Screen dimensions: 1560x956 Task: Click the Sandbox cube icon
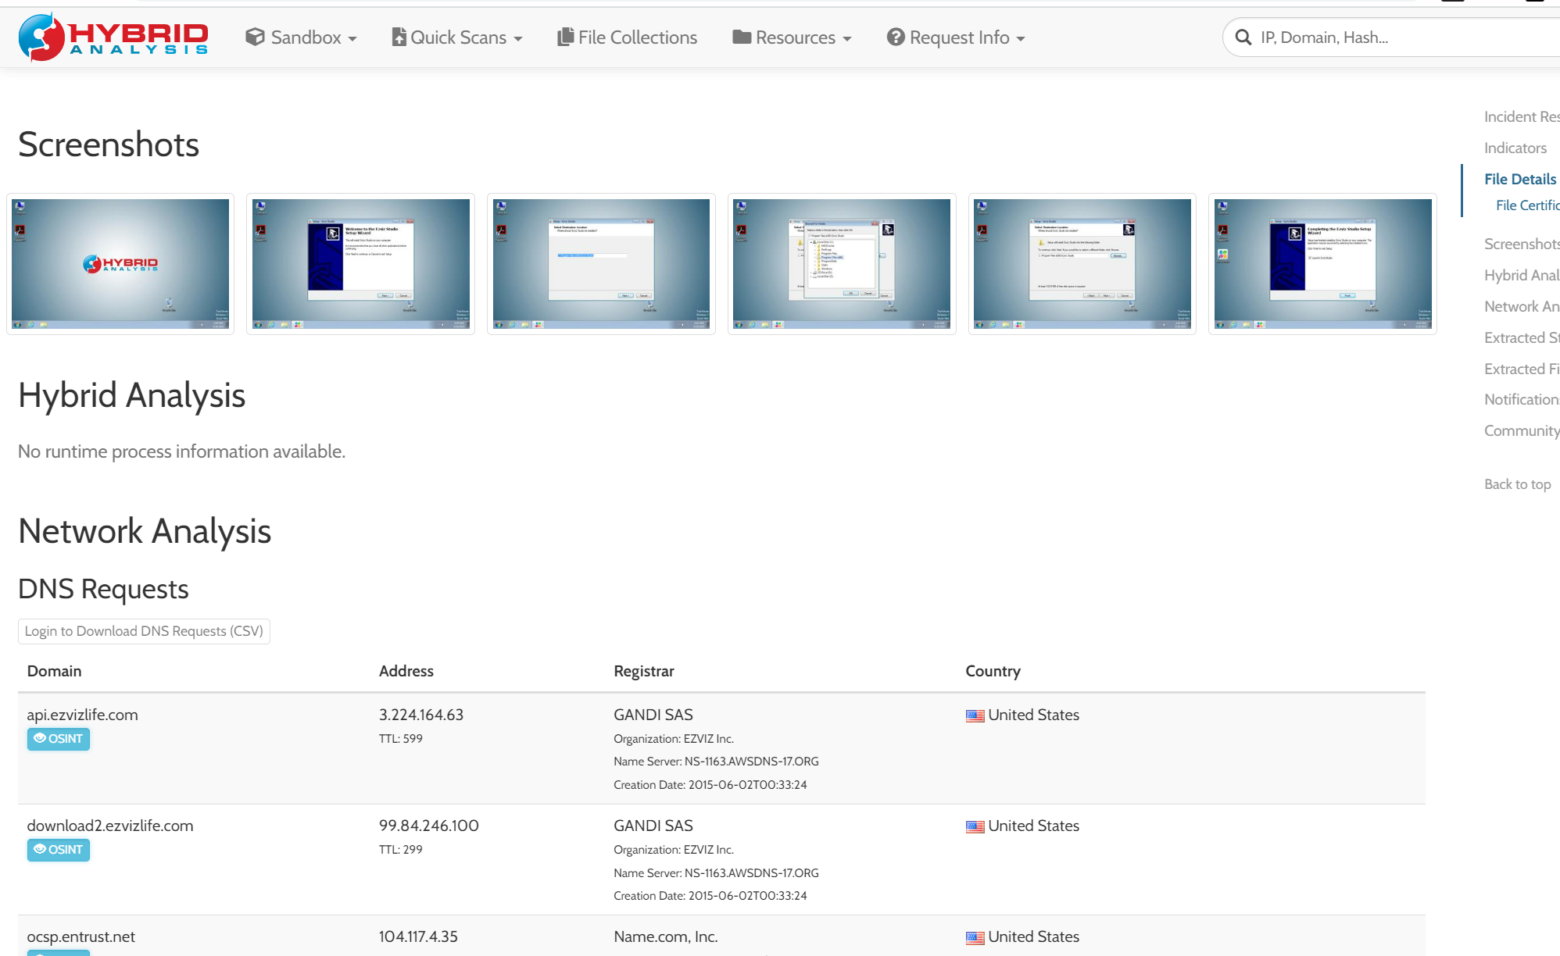pos(255,37)
